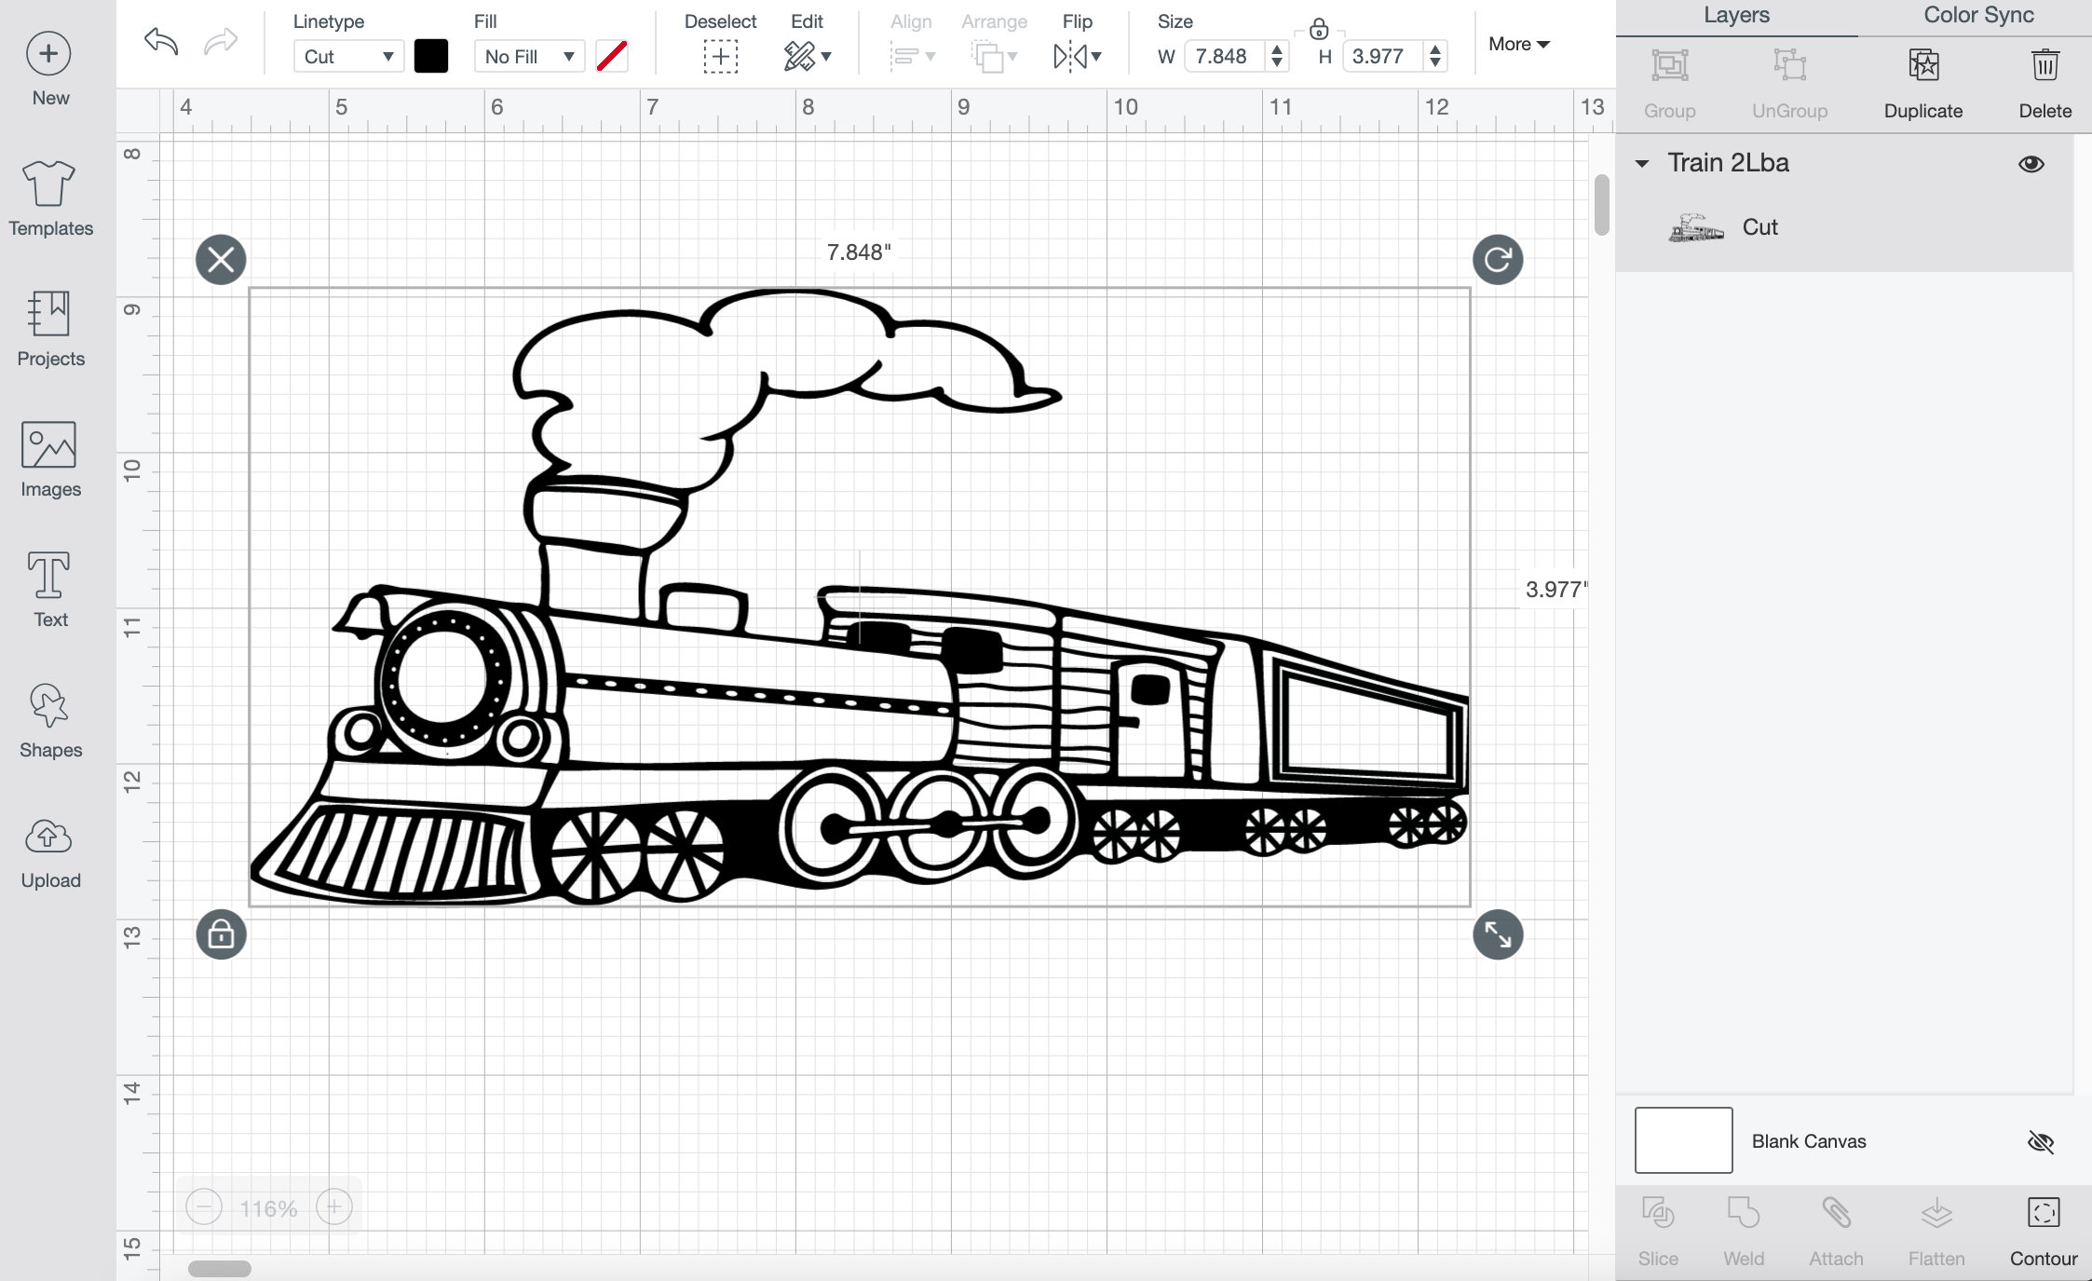
Task: Click the Undo arrow
Action: click(160, 43)
